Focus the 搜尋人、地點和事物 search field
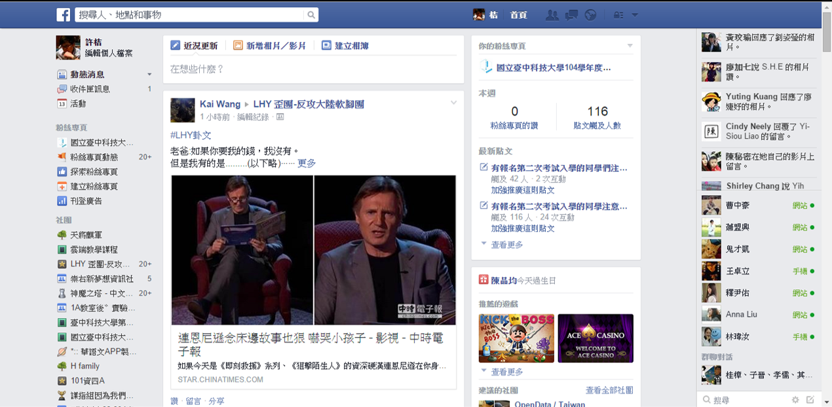The width and height of the screenshot is (832, 407). pyautogui.click(x=189, y=14)
